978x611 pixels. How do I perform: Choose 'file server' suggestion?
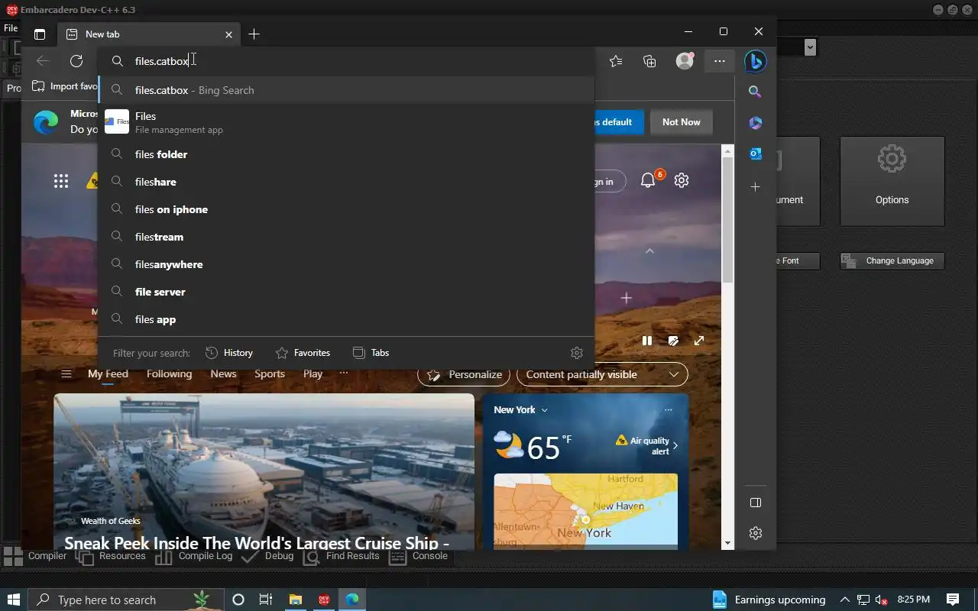346,292
